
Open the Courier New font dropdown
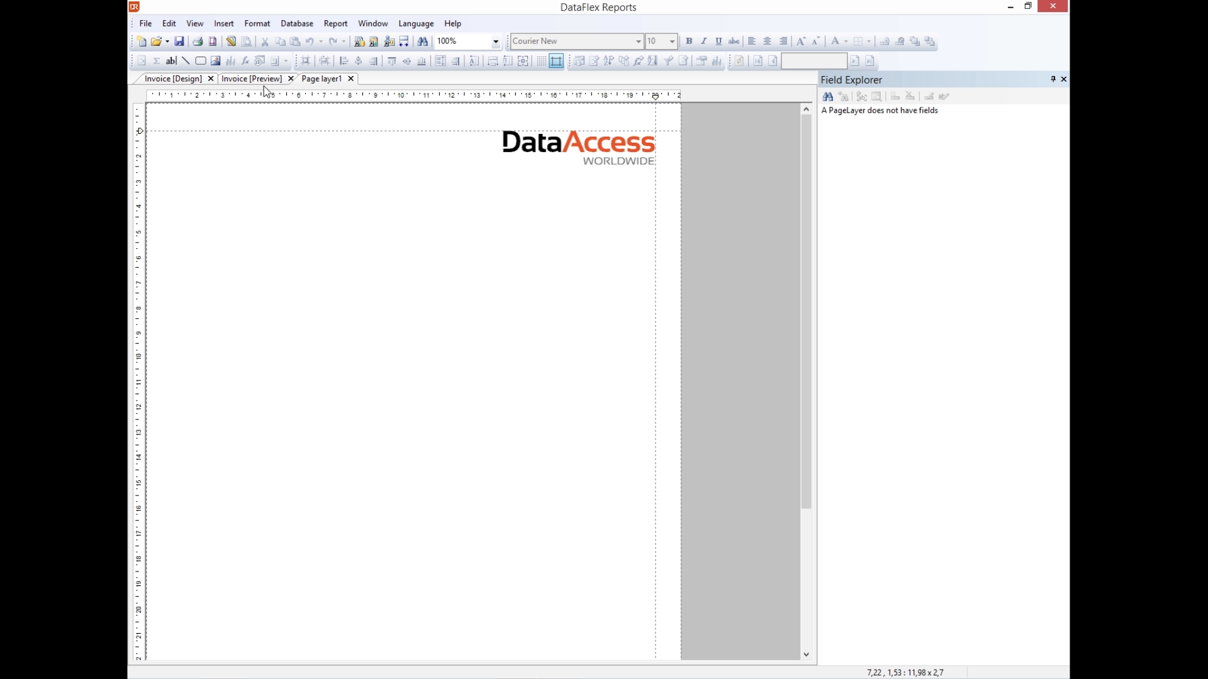(638, 41)
